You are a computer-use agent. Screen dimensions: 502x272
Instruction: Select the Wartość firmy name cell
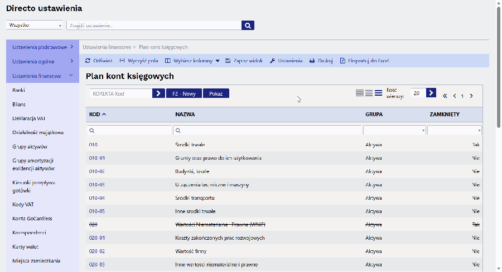(191, 251)
